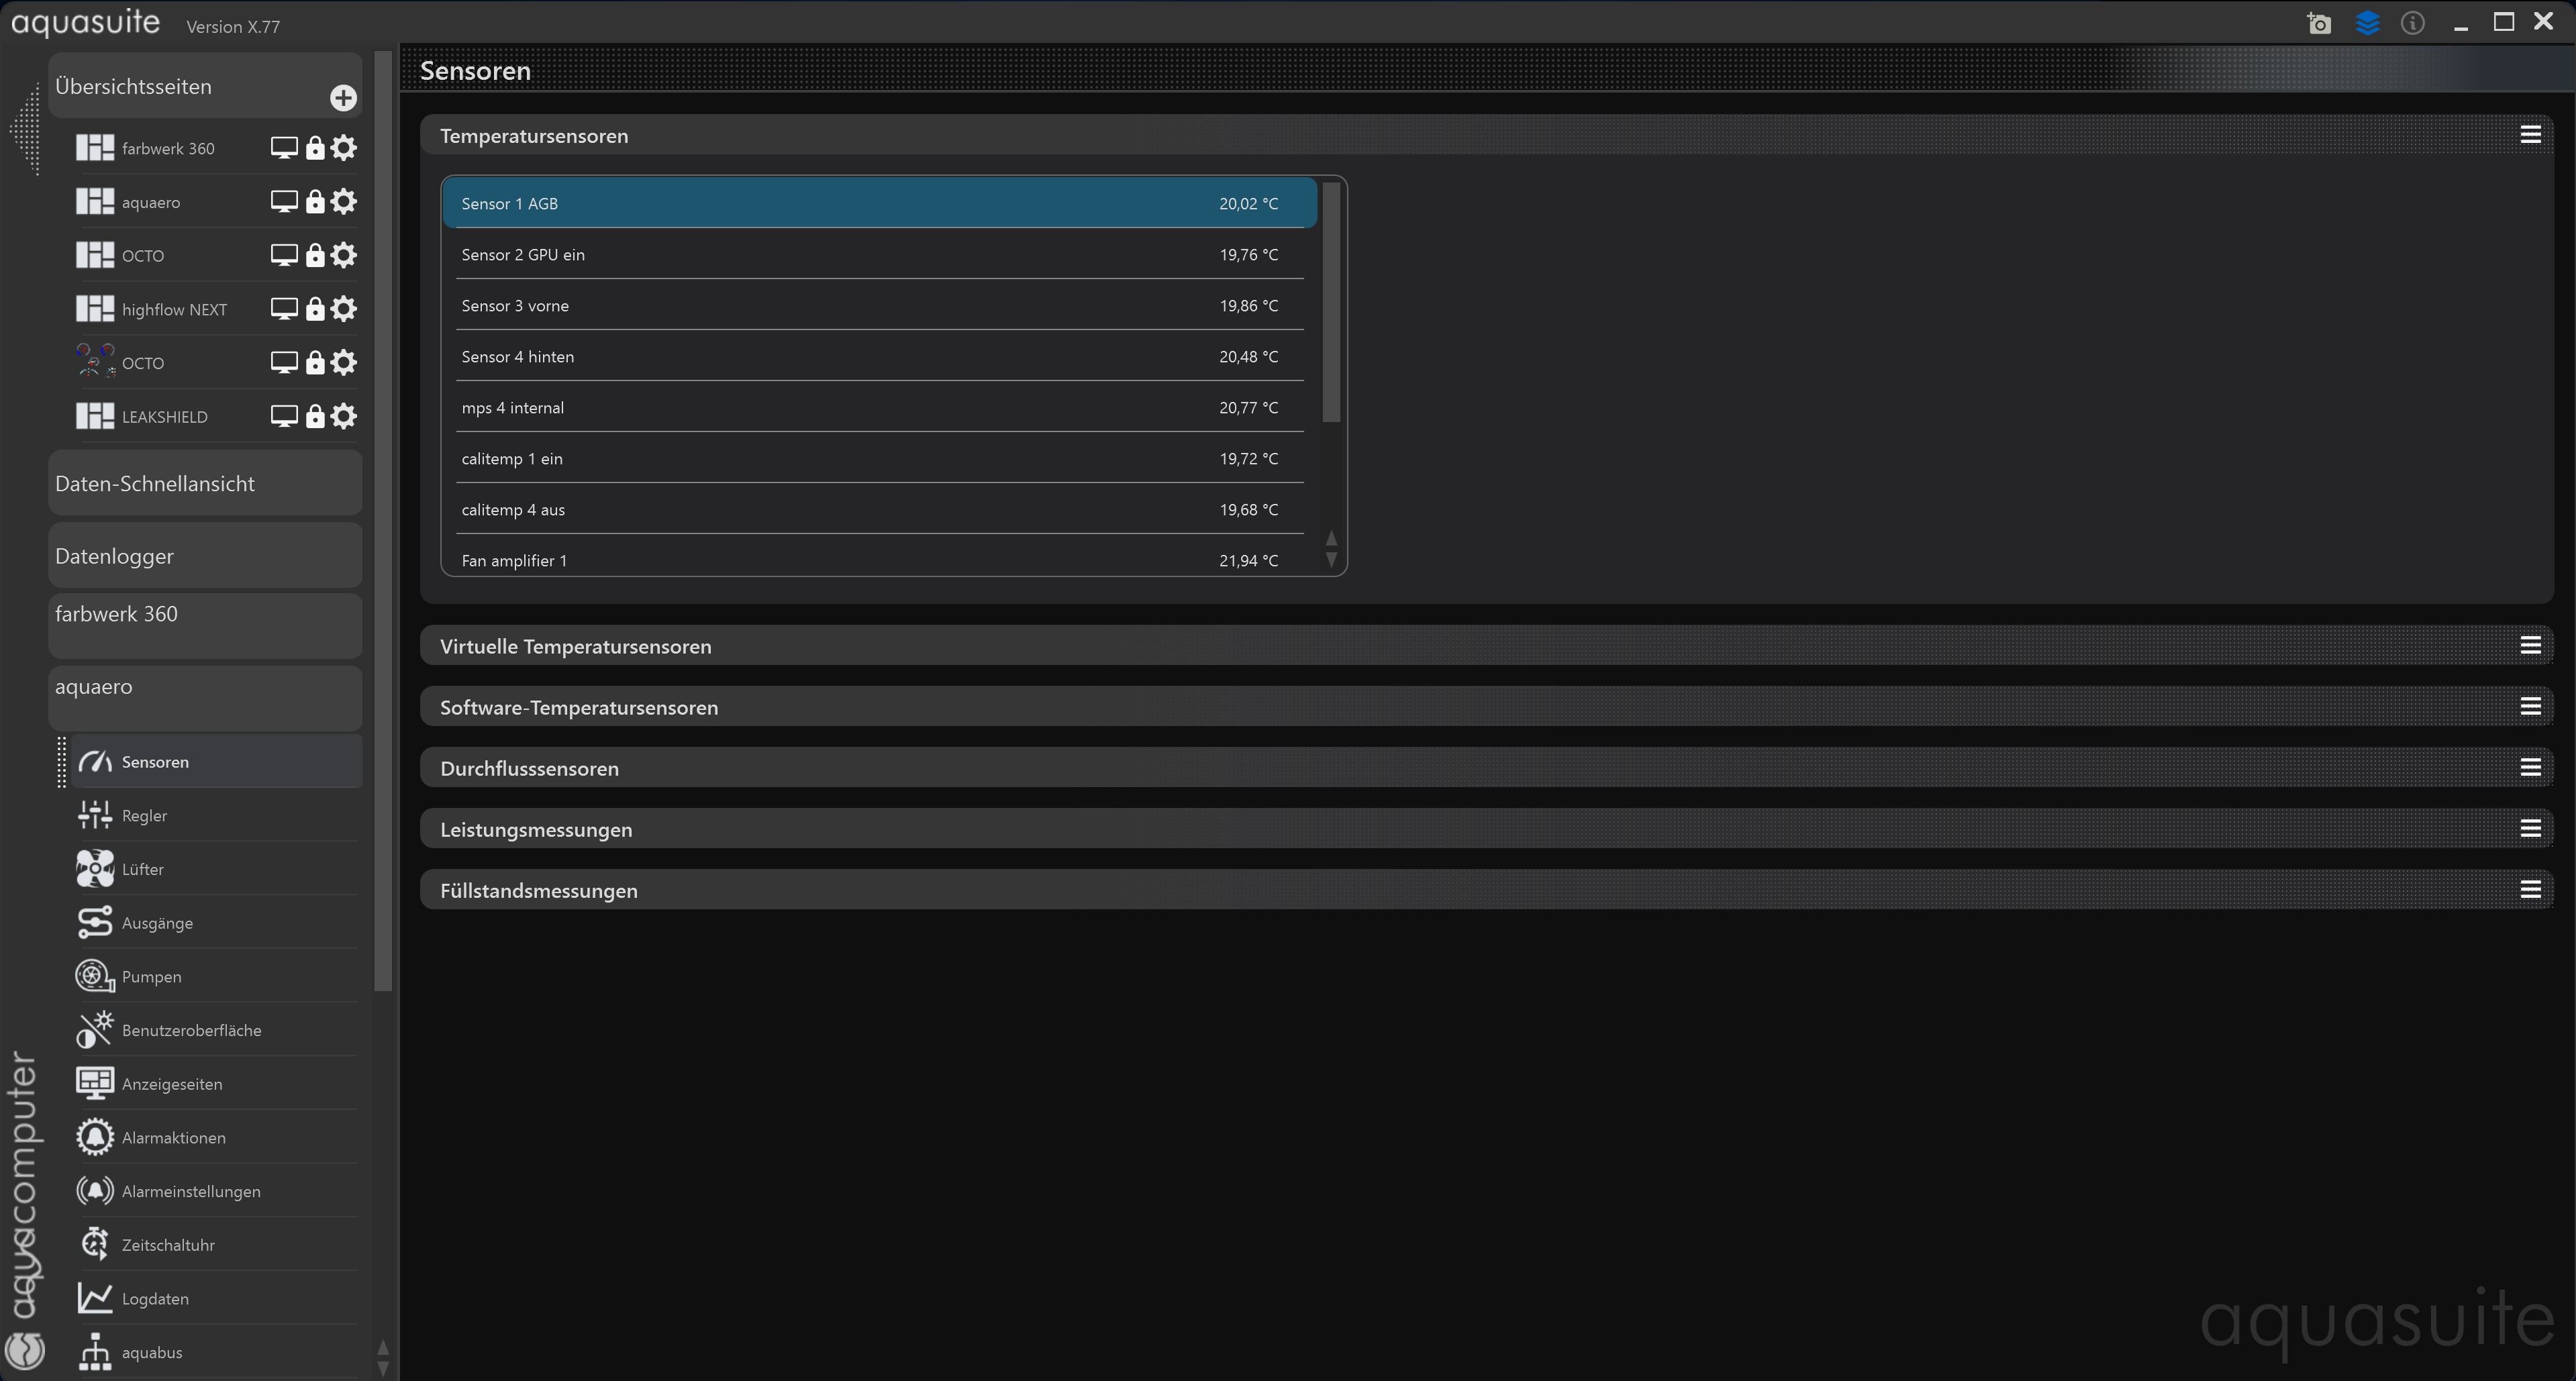Click the sidebar vertical scrollbar

[383, 520]
